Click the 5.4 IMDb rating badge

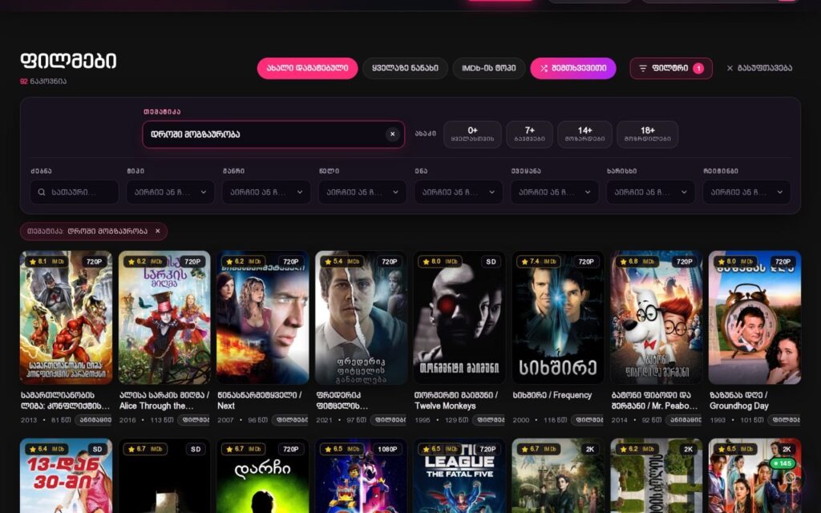pyautogui.click(x=342, y=261)
